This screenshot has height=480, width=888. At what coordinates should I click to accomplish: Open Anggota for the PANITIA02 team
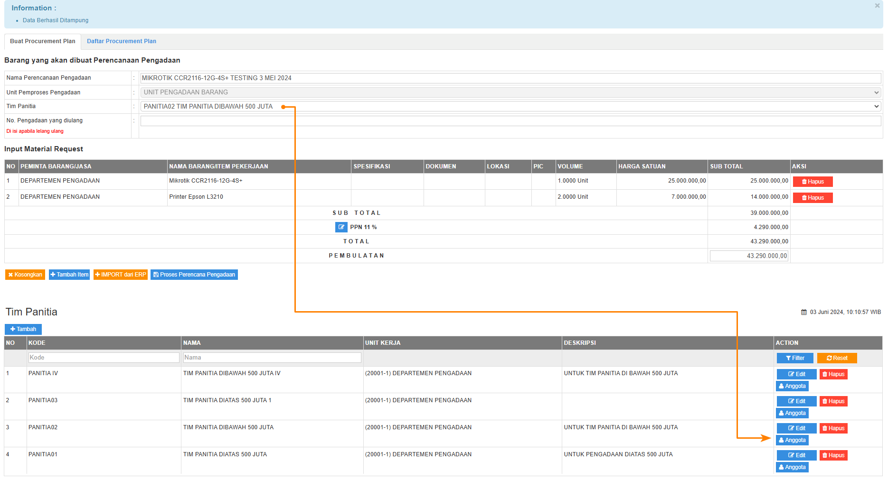tap(792, 440)
